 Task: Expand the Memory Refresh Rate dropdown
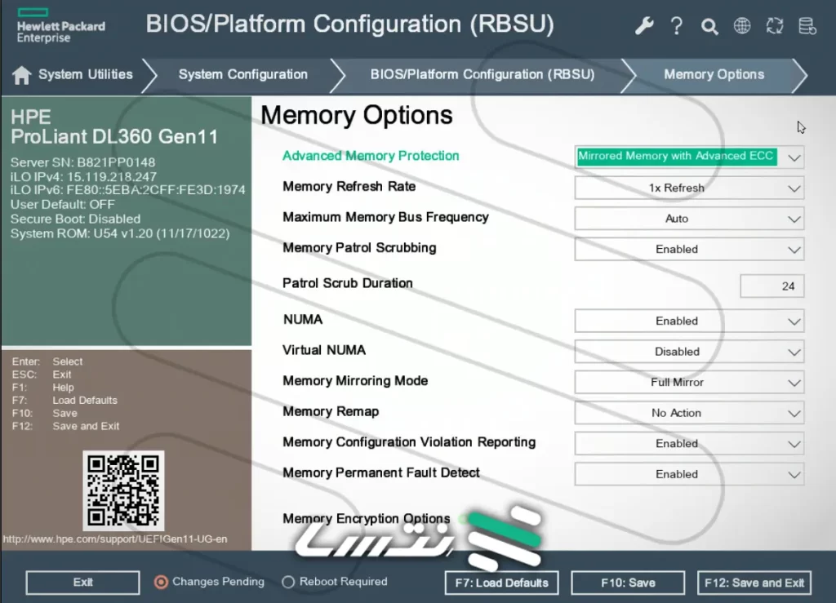(x=688, y=188)
